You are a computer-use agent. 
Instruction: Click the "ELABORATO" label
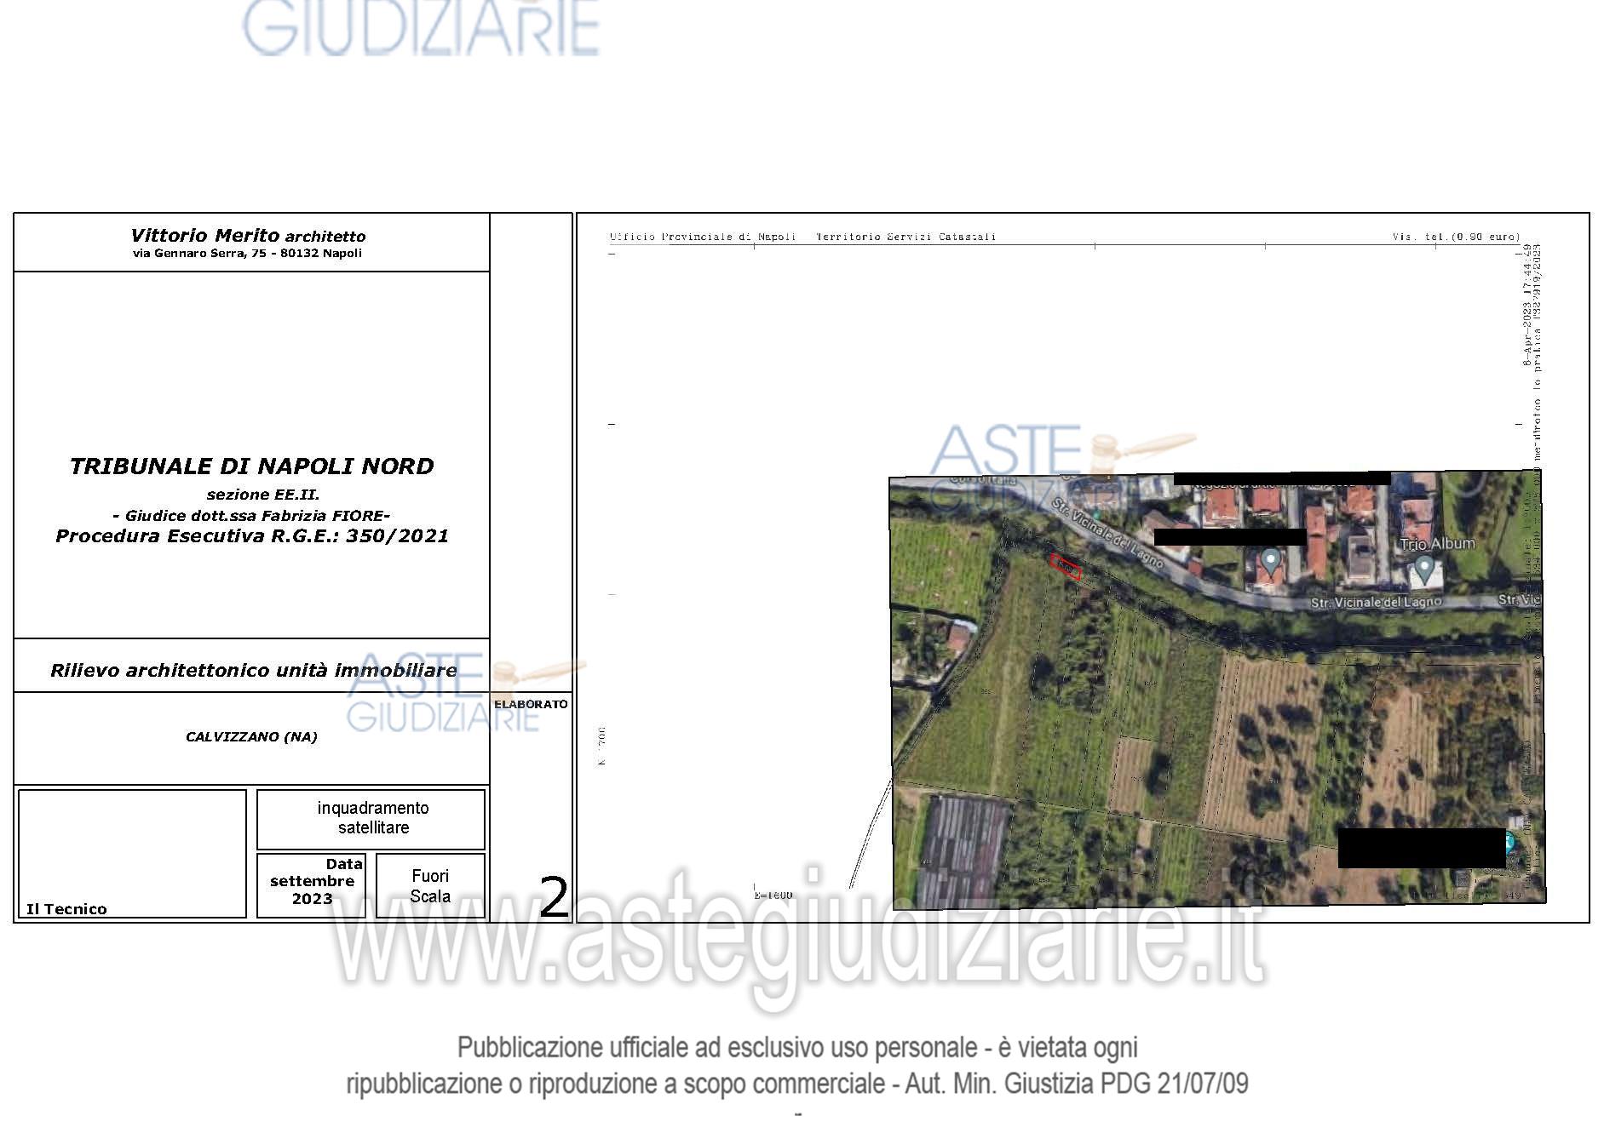click(x=531, y=704)
